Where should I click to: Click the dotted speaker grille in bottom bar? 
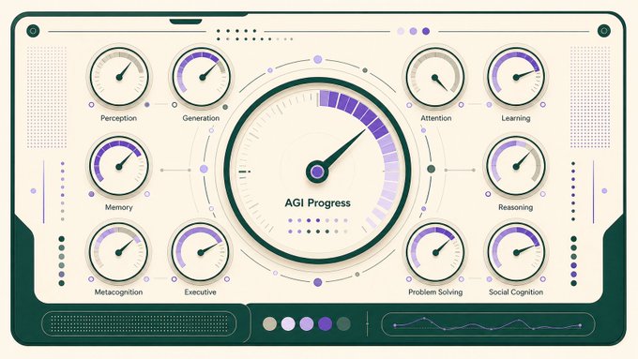tap(139, 324)
